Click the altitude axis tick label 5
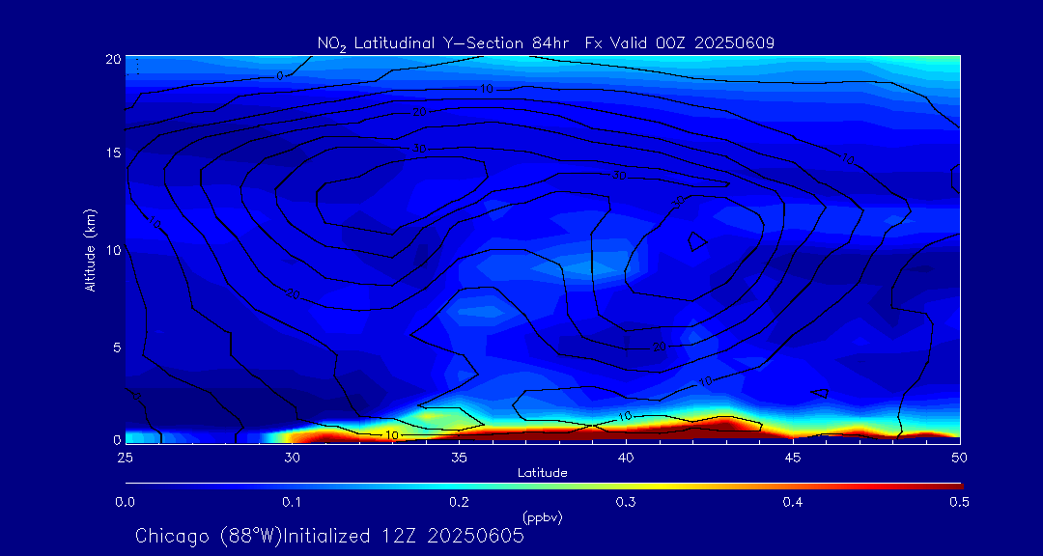This screenshot has height=556, width=1043. 117,347
